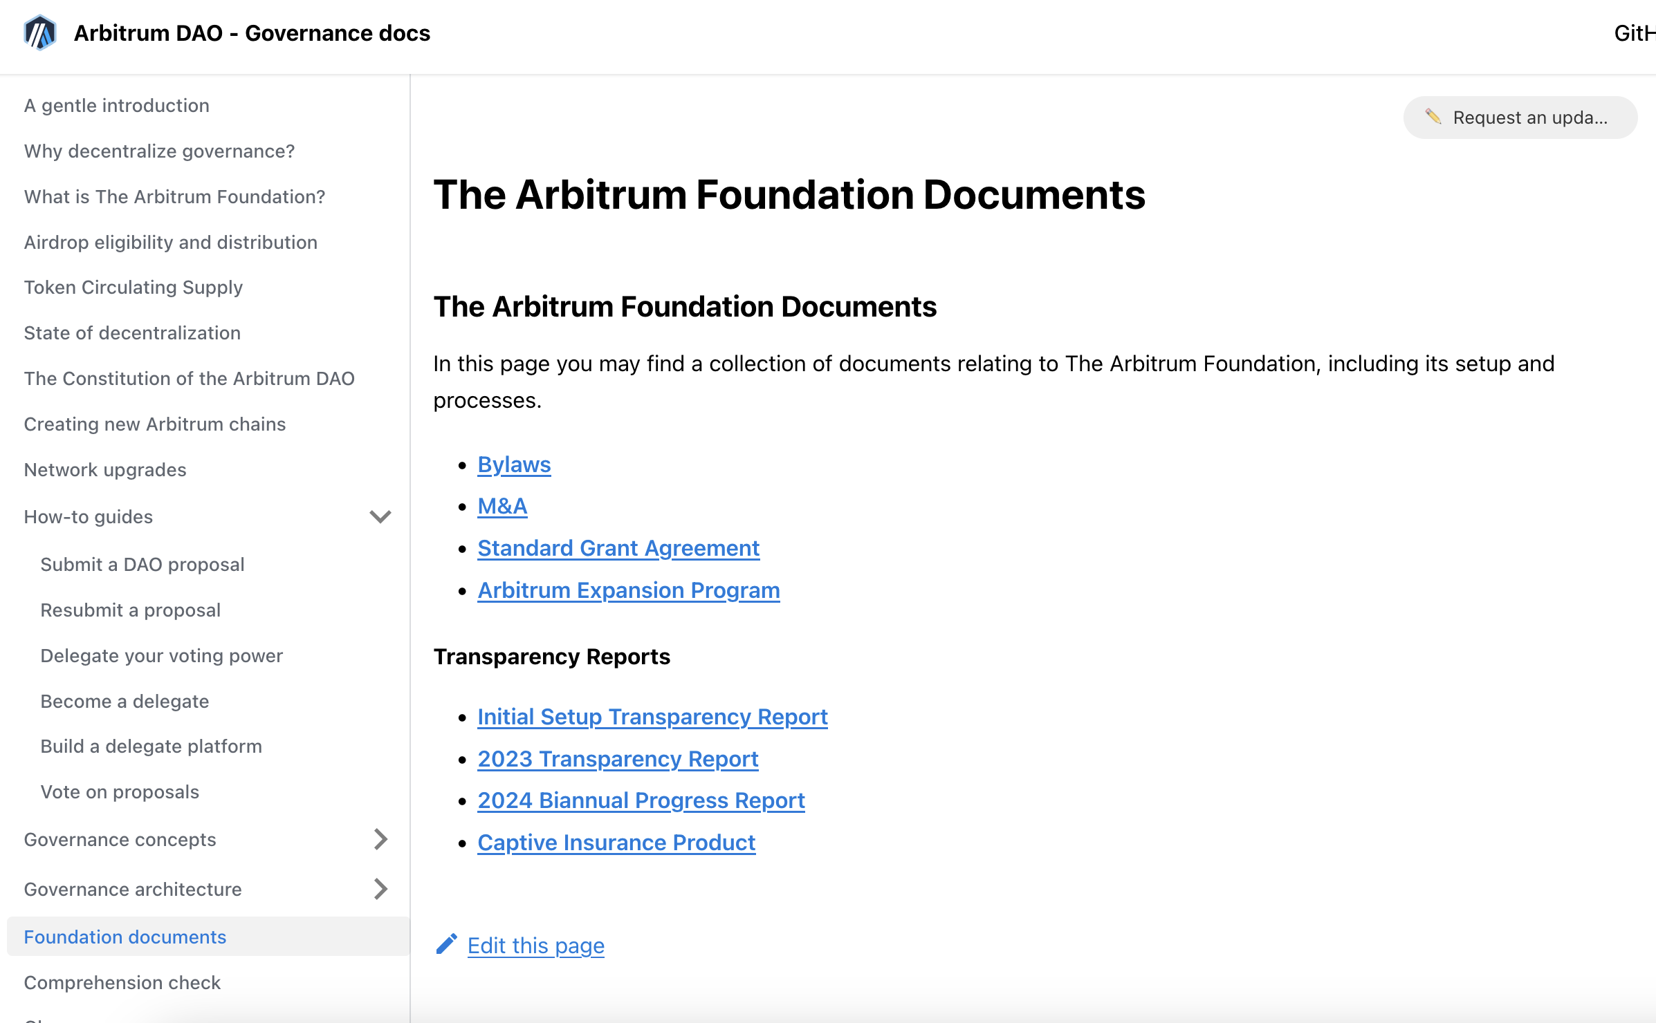1656x1023 pixels.
Task: Open Delegate your voting power guide
Action: (162, 656)
